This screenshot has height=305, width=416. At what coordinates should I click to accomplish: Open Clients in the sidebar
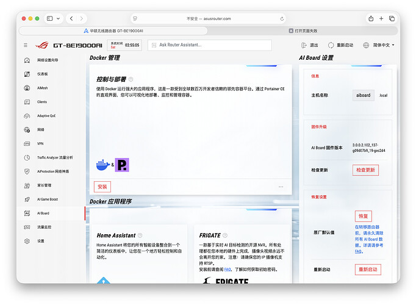[42, 102]
